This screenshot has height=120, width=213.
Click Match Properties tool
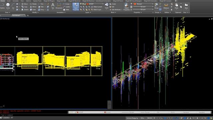coord(126,7)
